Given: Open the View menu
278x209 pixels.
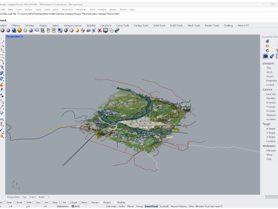Looking at the screenshot, I should tap(10, 9).
